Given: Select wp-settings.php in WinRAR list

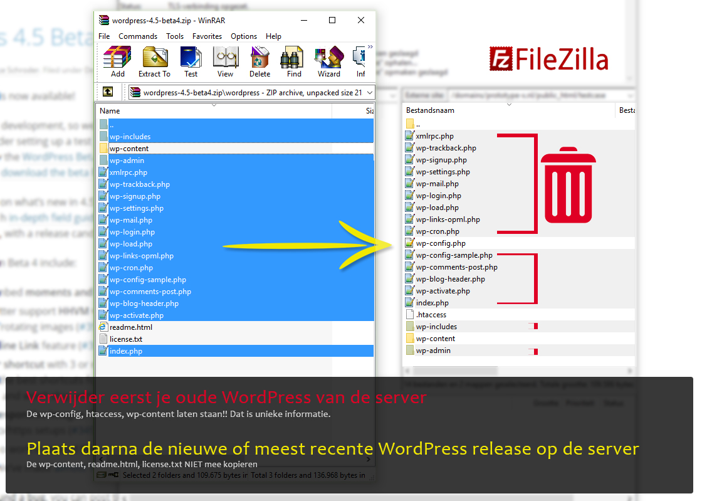Looking at the screenshot, I should (x=236, y=208).
